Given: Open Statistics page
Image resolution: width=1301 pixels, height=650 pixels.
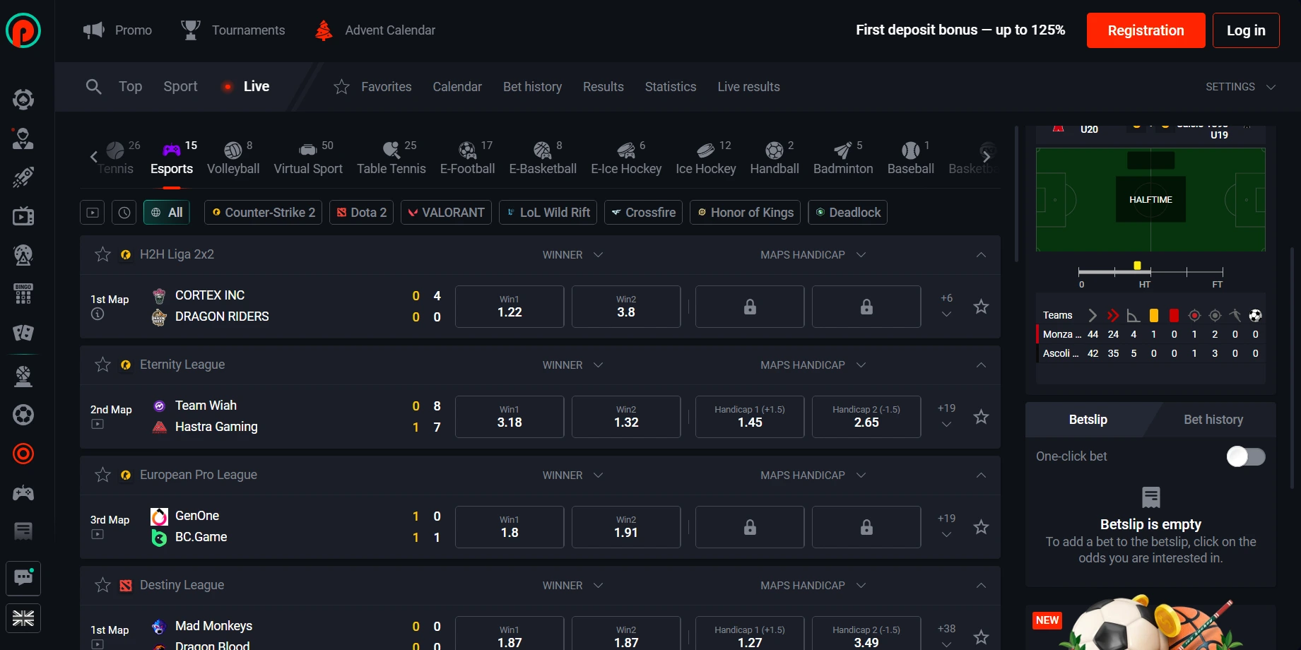Looking at the screenshot, I should coord(671,87).
